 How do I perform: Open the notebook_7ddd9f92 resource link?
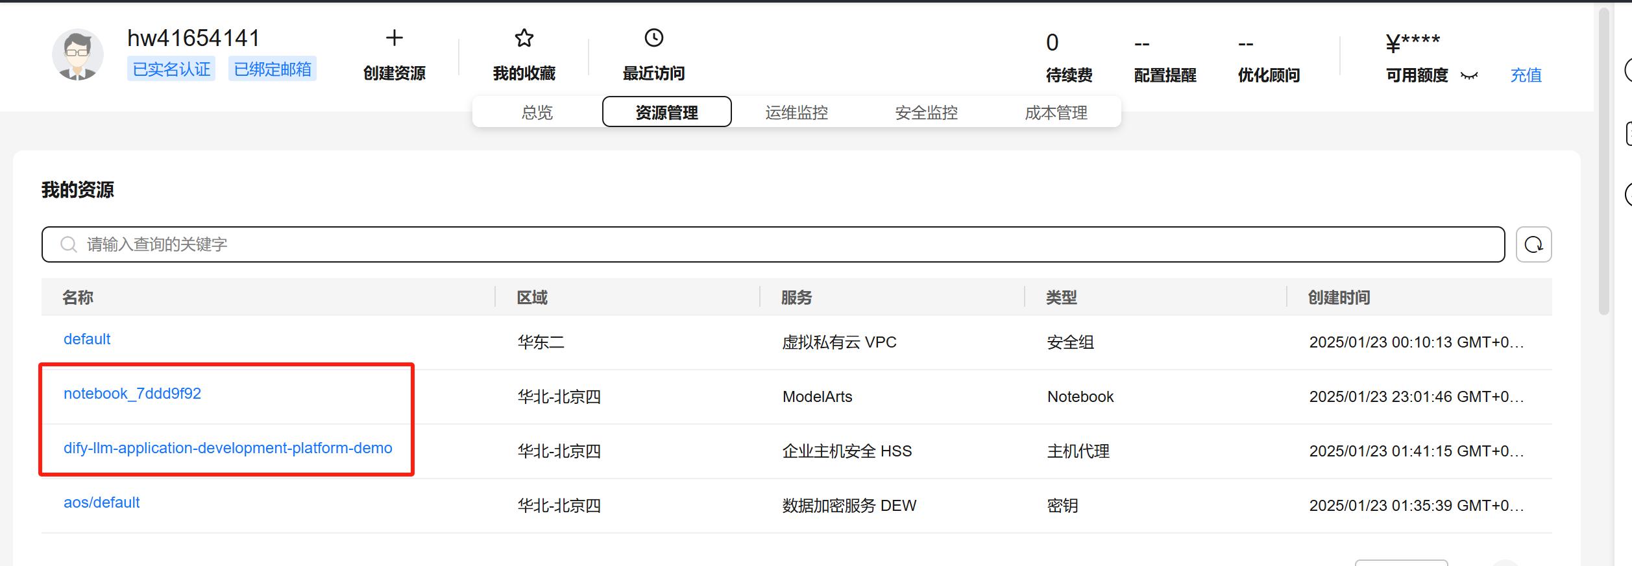[132, 394]
